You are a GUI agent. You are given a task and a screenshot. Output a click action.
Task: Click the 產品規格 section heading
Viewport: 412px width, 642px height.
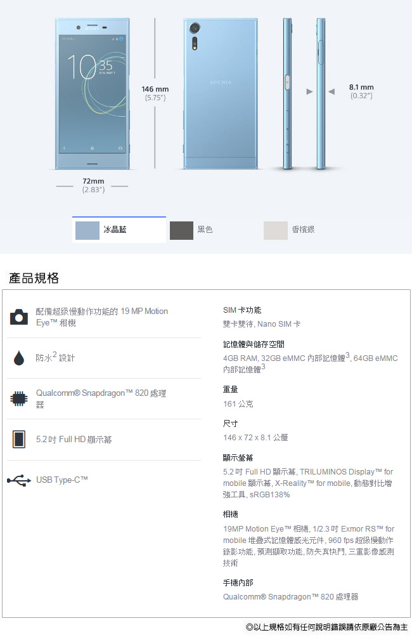tap(34, 278)
